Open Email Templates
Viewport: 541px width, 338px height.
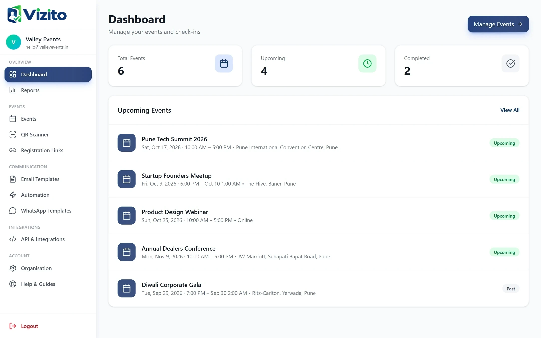(48, 179)
